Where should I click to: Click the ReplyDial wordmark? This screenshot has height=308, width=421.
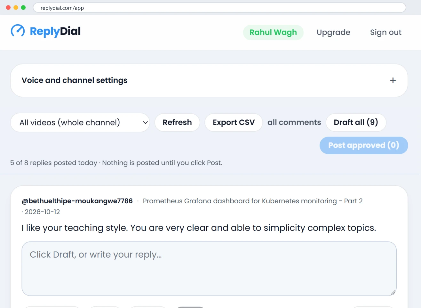55,31
